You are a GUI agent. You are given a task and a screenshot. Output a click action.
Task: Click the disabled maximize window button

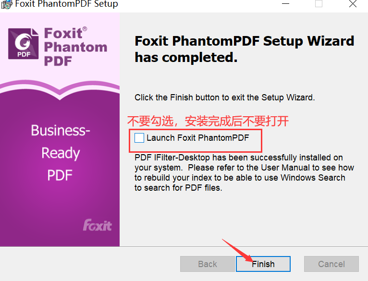click(319, 4)
